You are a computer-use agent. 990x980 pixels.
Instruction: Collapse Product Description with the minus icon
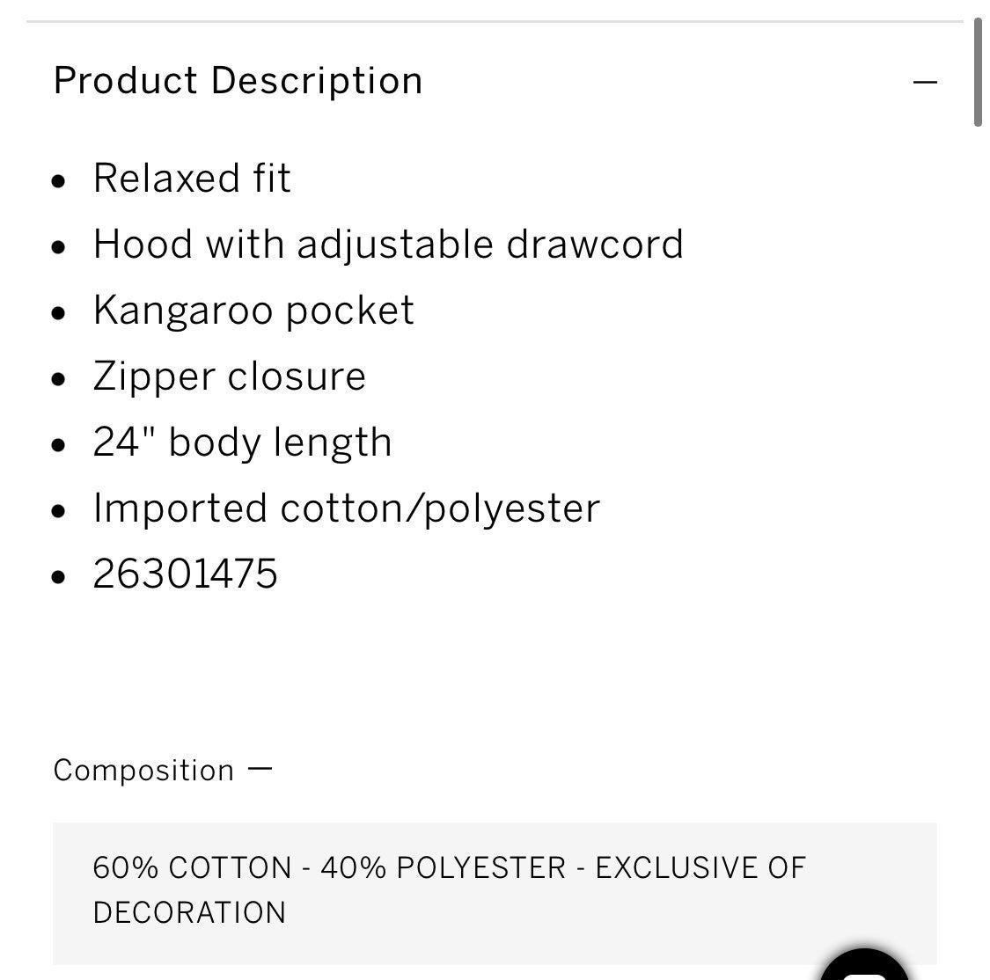point(924,82)
